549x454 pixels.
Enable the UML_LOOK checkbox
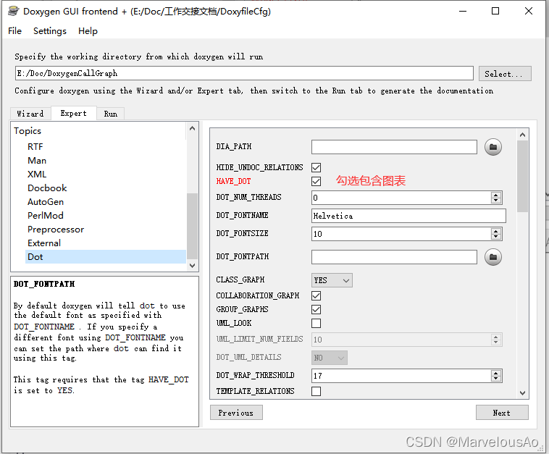(x=317, y=323)
